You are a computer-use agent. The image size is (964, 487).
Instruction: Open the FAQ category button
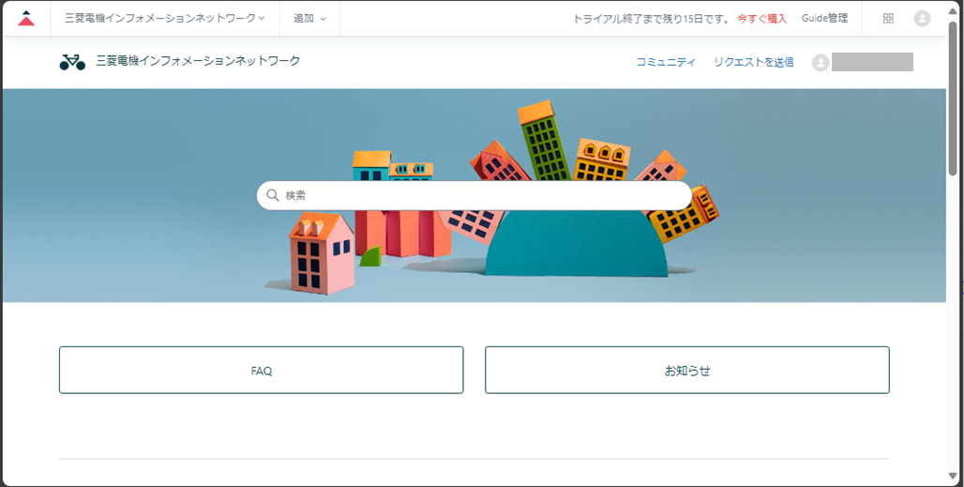261,370
